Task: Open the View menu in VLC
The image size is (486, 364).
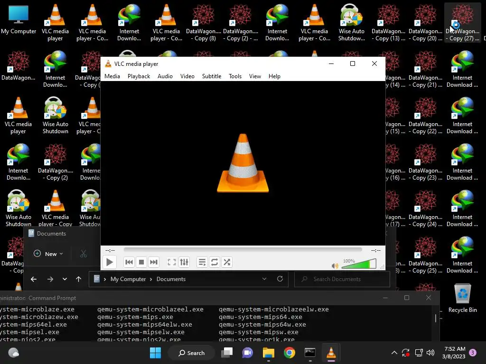Action: [x=255, y=76]
